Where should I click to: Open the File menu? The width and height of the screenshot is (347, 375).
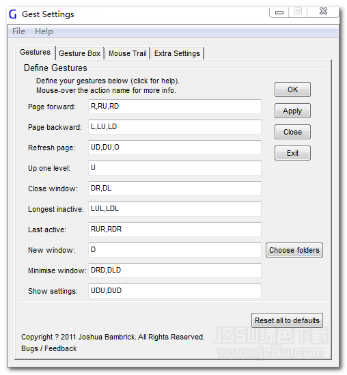coord(18,31)
